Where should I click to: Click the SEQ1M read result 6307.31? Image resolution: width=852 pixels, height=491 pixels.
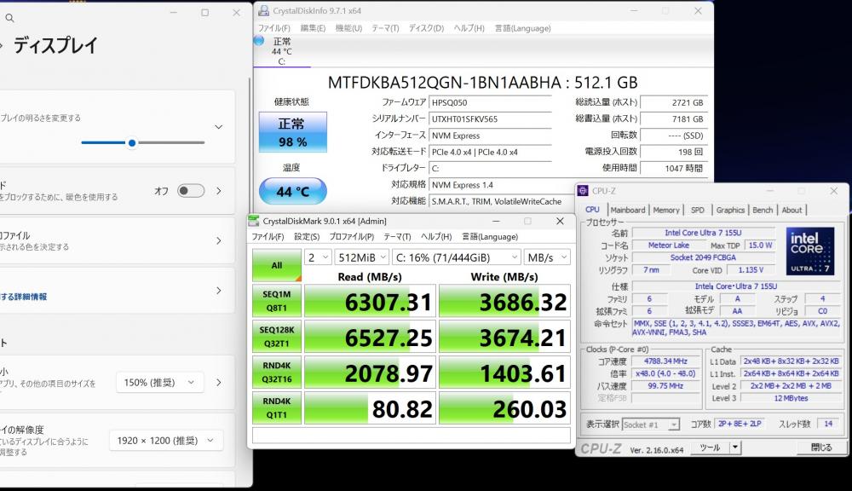point(370,301)
